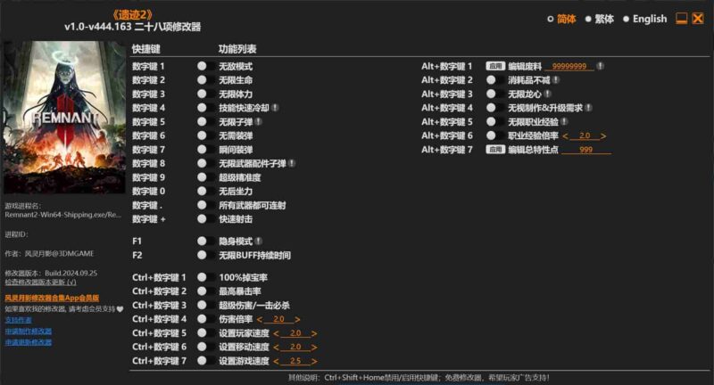This screenshot has height=385, width=714.
Task: Increase 职业经验倍率 with right arrow
Action: 603,136
